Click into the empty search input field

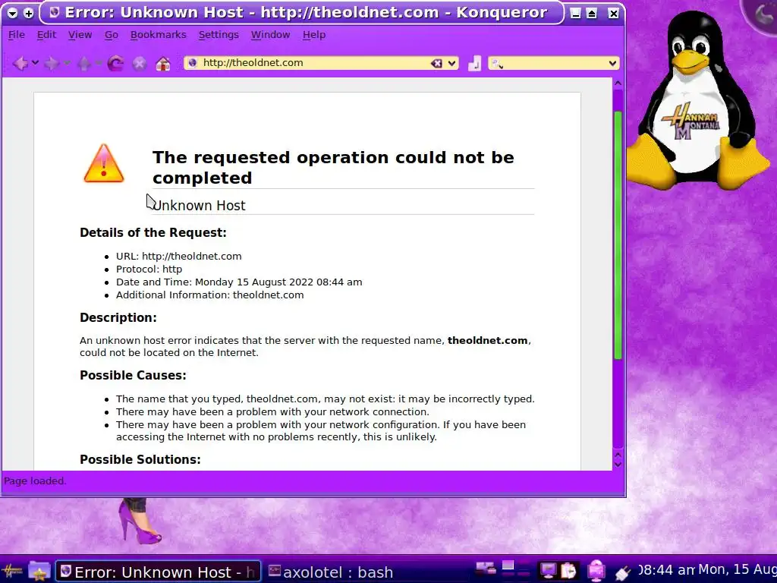(555, 63)
